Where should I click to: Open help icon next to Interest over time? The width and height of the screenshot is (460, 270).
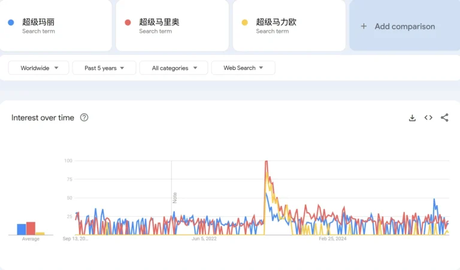coord(84,118)
